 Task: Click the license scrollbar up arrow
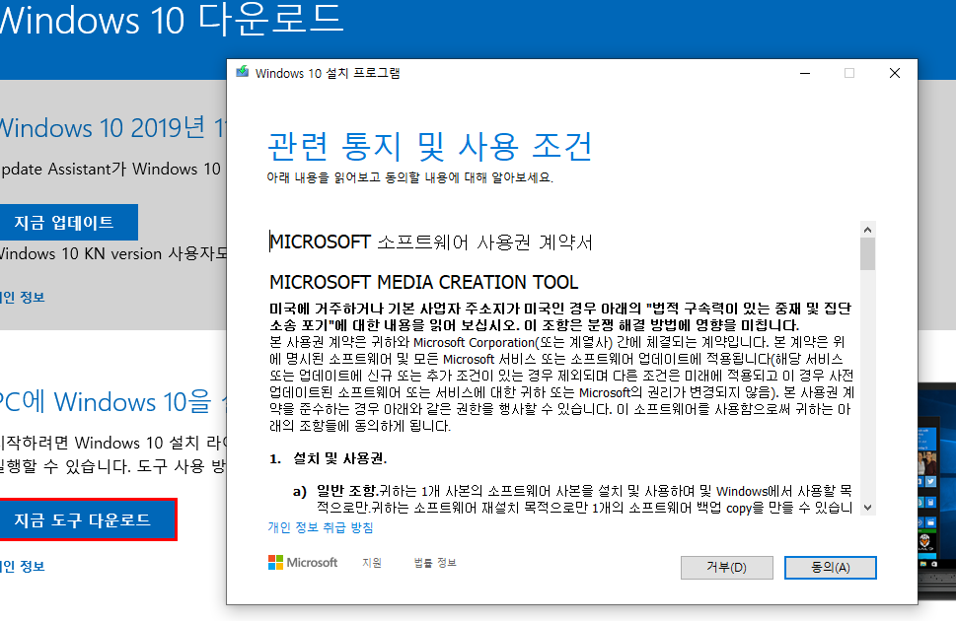(x=867, y=230)
